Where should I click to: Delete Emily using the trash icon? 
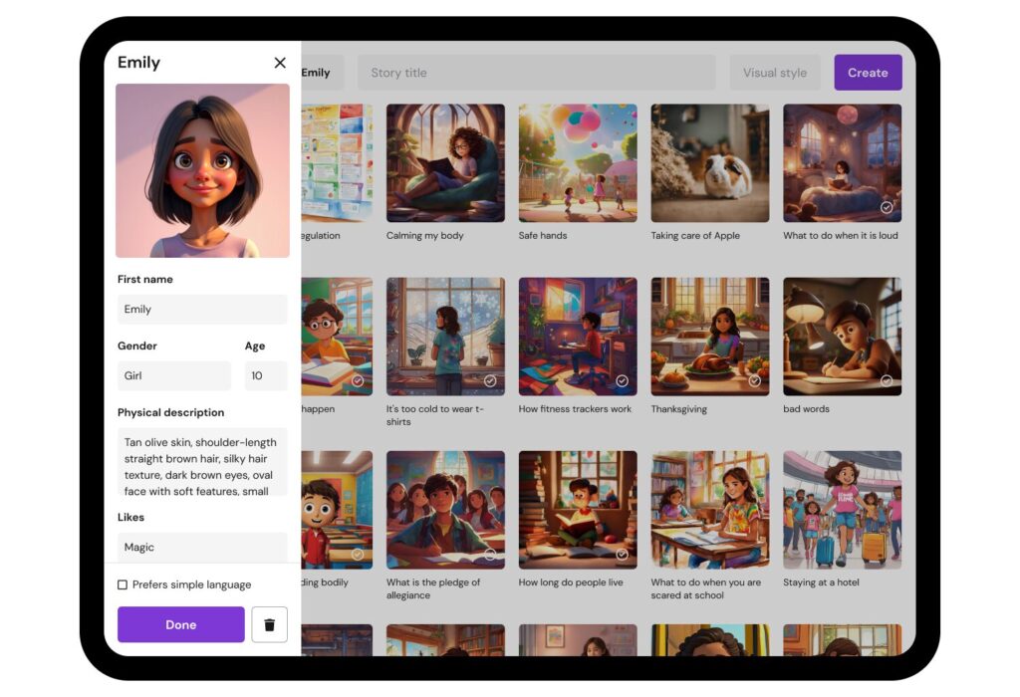click(x=269, y=624)
